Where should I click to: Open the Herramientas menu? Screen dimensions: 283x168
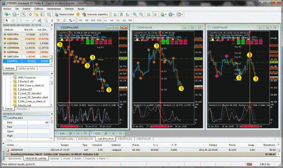(54, 9)
